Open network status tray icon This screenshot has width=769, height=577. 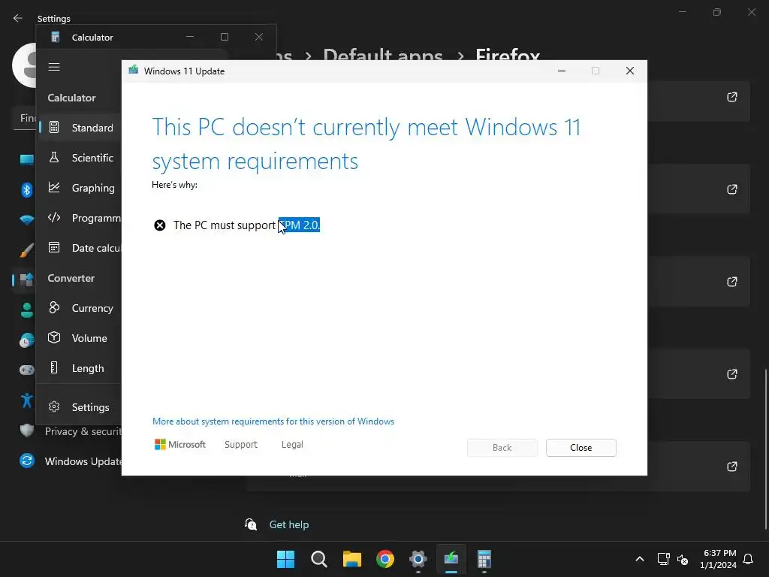click(x=663, y=559)
